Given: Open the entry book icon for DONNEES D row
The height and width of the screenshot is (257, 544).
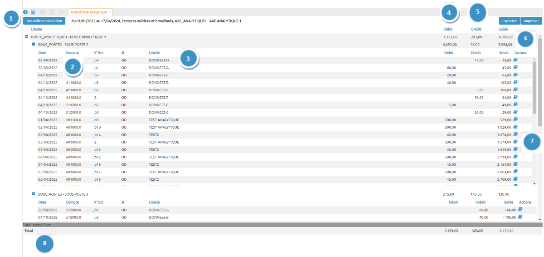Looking at the screenshot, I should pyautogui.click(x=515, y=60).
